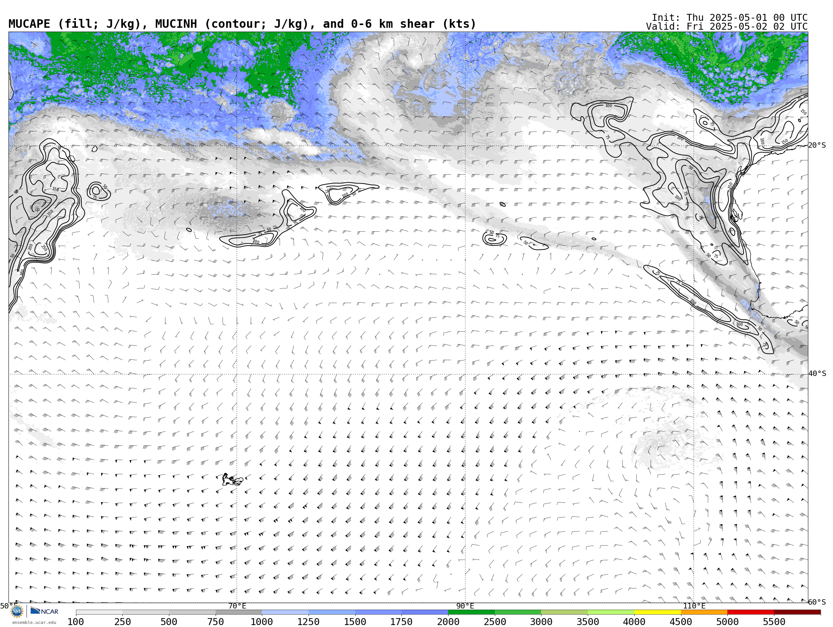This screenshot has height=627, width=833.
Task: Click the NSF logo icon
Action: (x=17, y=611)
